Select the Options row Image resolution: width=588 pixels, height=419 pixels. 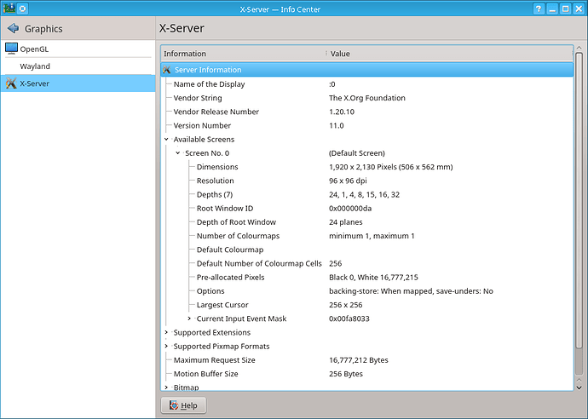(x=367, y=291)
